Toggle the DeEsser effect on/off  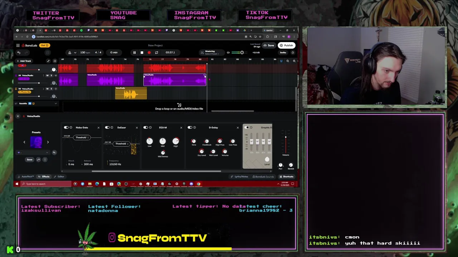coord(107,127)
